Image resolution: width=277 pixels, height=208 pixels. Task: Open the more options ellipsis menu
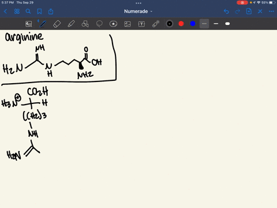pos(271,12)
